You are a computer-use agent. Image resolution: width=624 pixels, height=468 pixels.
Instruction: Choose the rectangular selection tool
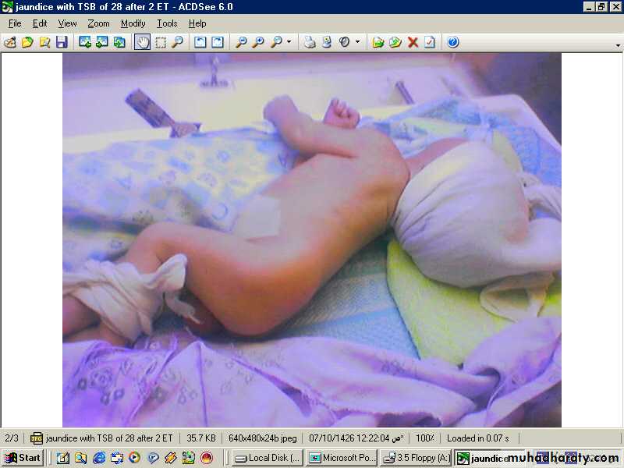tap(160, 42)
